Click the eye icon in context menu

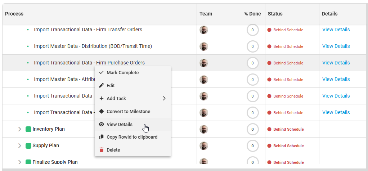(101, 125)
